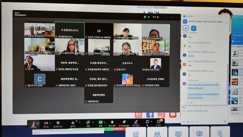Screen dimensions: 243x137
Task: Click the chat window vertical scrollbar
Action: tap(227, 84)
